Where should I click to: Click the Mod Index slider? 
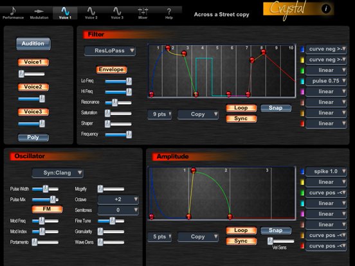coord(45,231)
